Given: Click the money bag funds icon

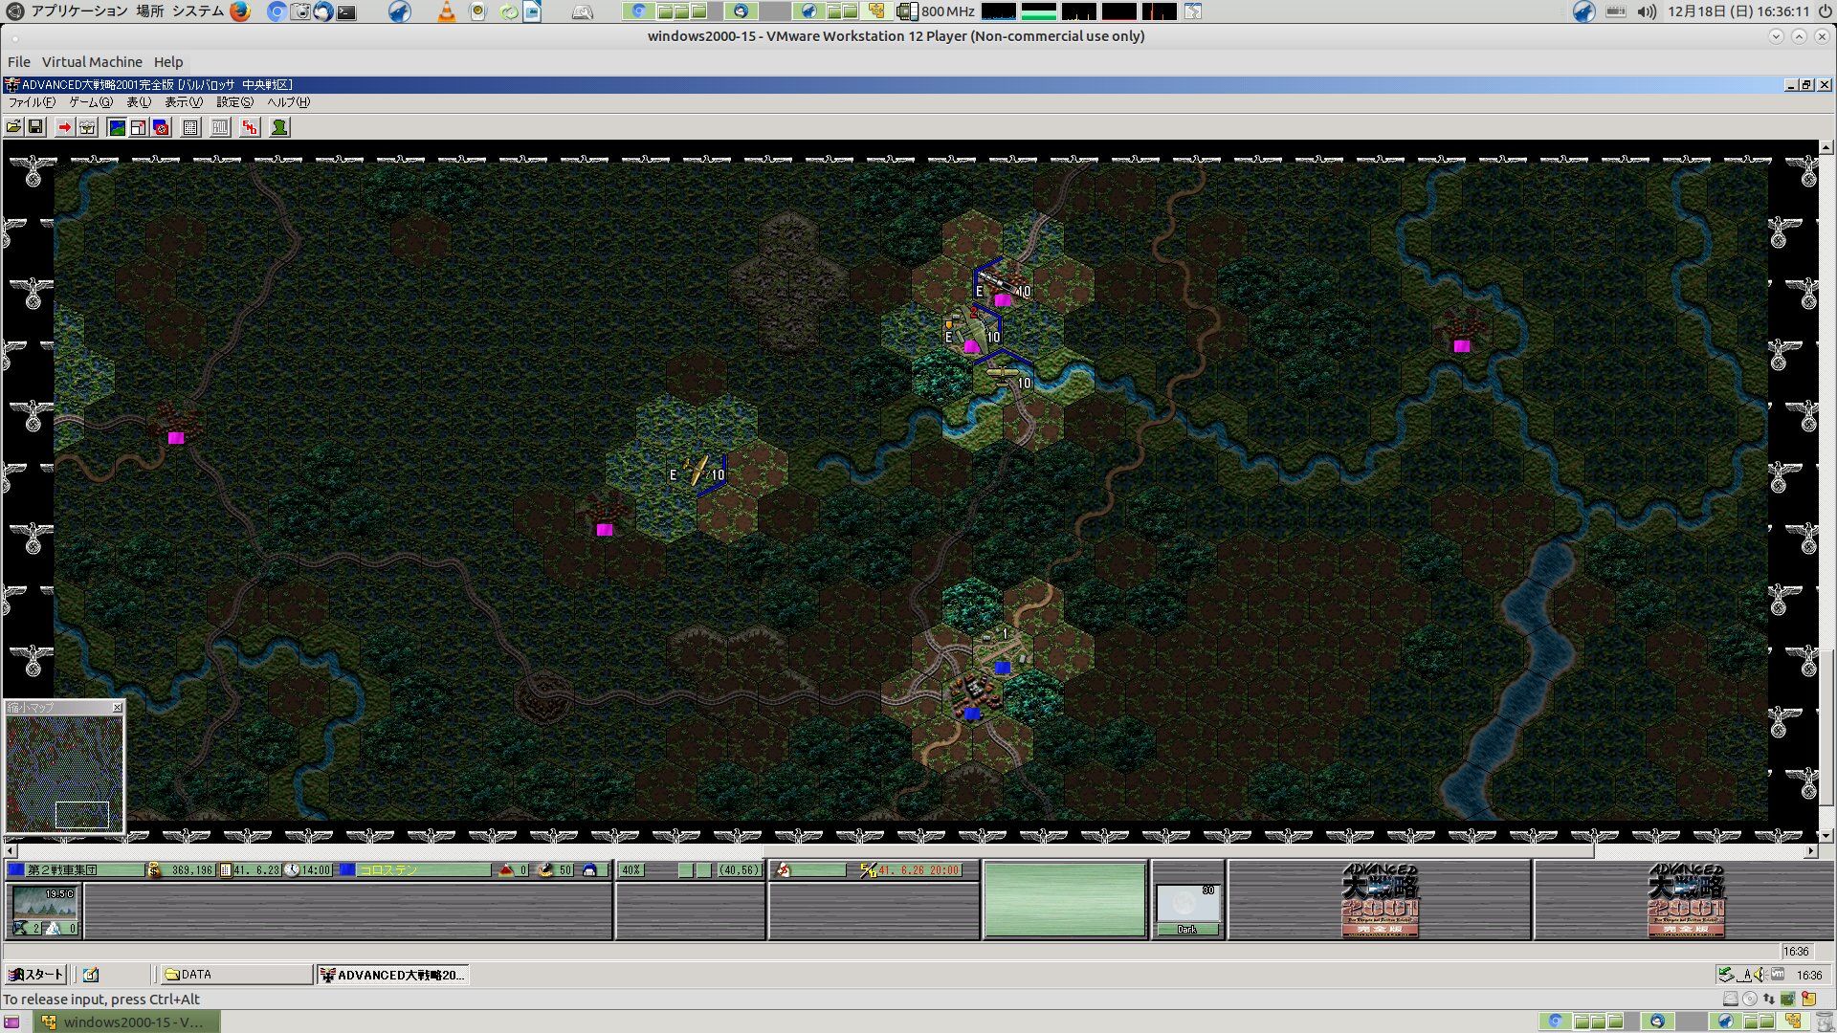Looking at the screenshot, I should [154, 870].
